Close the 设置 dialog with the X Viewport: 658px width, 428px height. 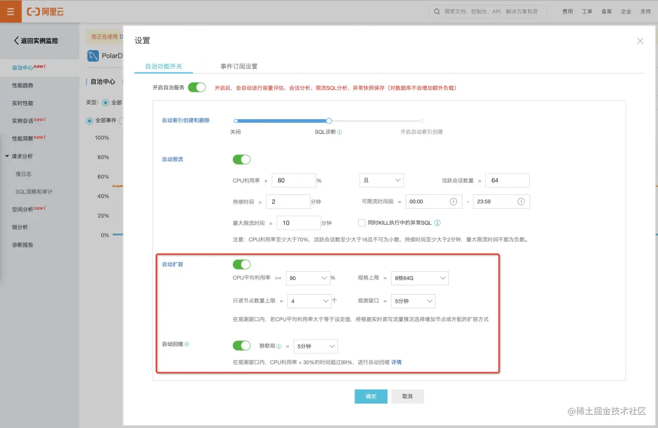640,41
